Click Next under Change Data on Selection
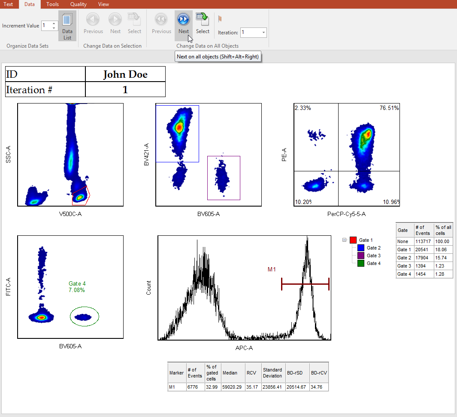 tap(115, 23)
